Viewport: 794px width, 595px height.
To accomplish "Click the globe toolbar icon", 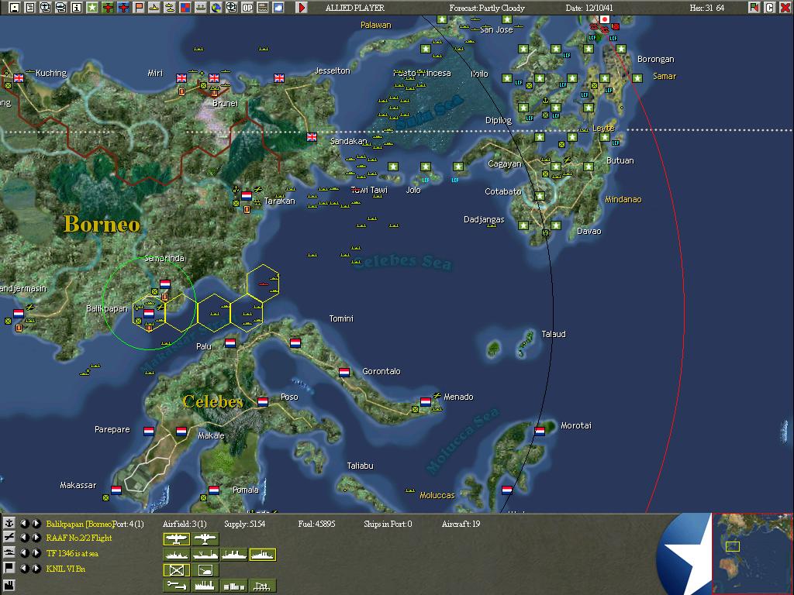I will [216, 8].
